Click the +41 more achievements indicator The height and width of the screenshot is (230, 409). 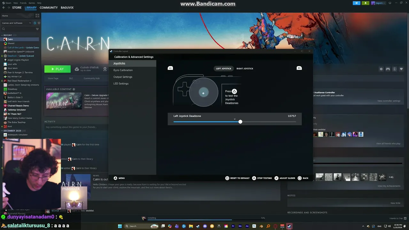tap(391, 177)
